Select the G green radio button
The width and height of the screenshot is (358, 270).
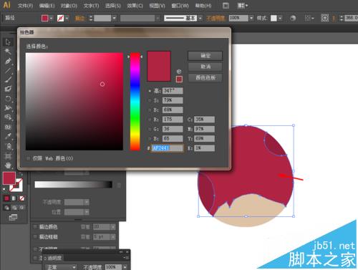click(x=150, y=129)
